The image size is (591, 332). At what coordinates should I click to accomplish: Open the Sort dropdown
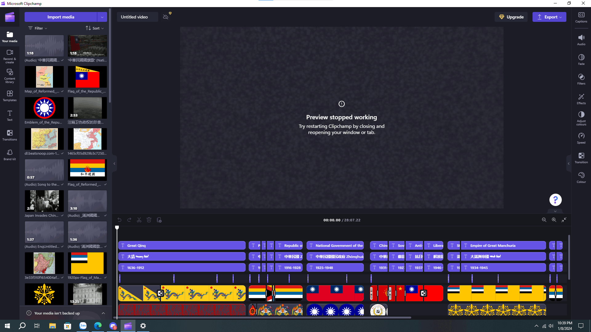94,28
